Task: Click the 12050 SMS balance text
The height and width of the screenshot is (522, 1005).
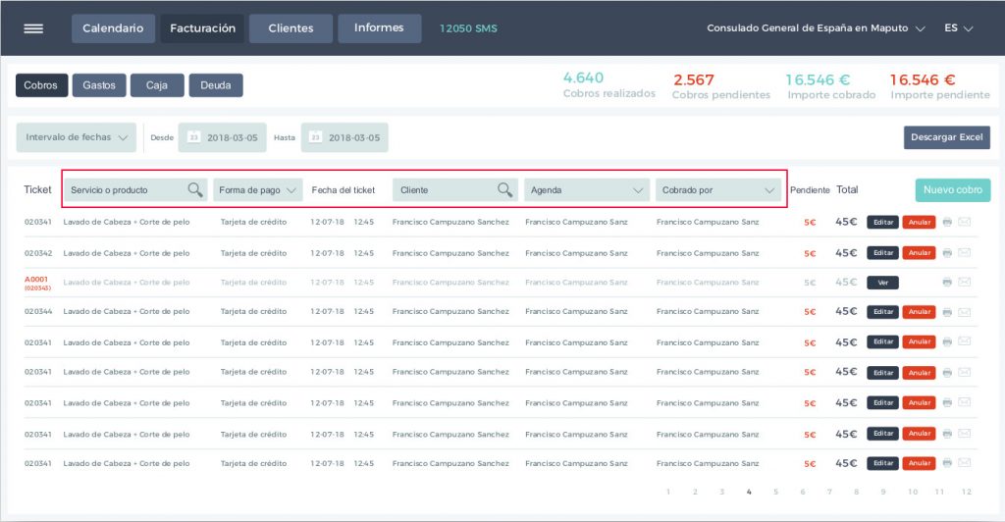Action: tap(468, 28)
